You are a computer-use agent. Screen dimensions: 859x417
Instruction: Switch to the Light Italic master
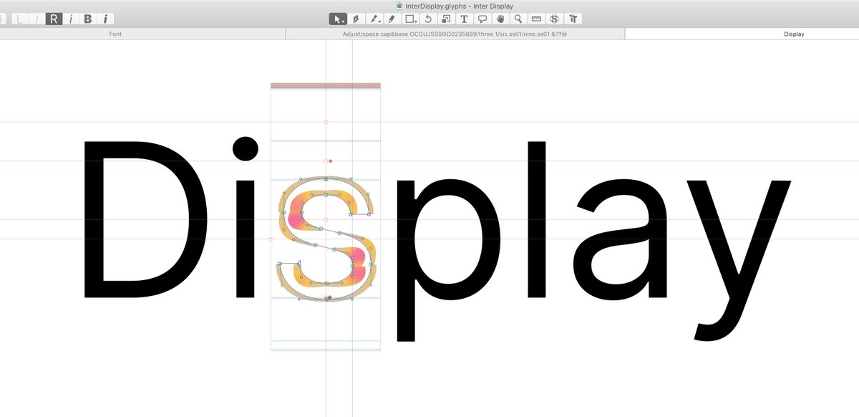click(x=37, y=19)
